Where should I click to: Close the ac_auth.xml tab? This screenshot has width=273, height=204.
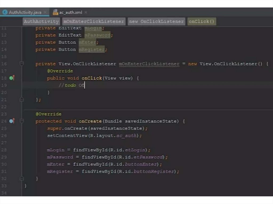tap(86, 12)
